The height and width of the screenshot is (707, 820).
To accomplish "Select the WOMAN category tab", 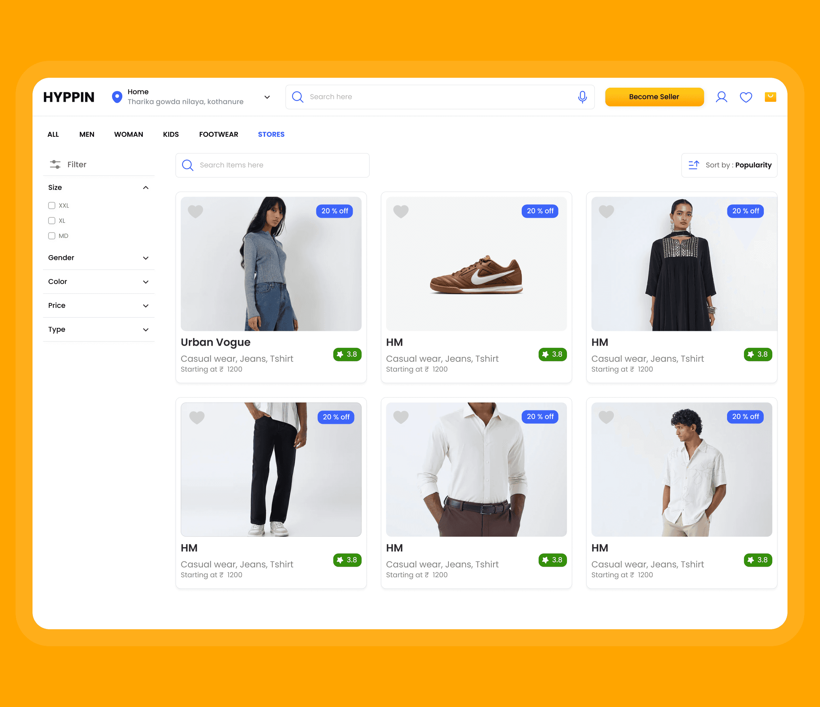I will (x=129, y=135).
